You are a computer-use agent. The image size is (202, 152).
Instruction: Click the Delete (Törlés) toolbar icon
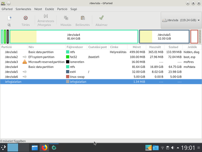point(26,18)
